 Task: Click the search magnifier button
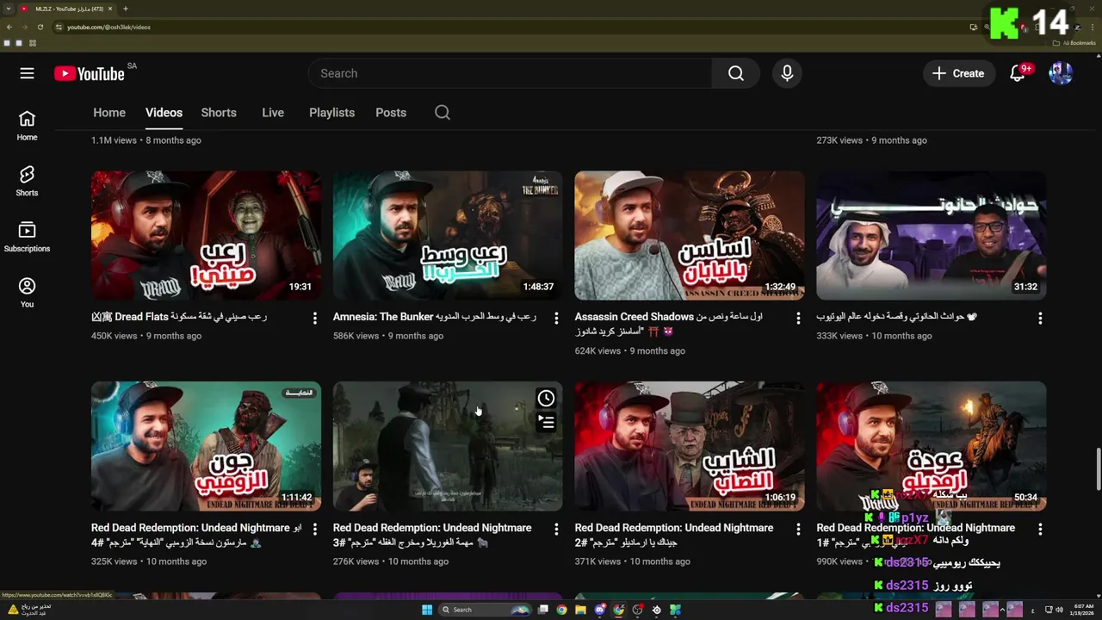[735, 73]
